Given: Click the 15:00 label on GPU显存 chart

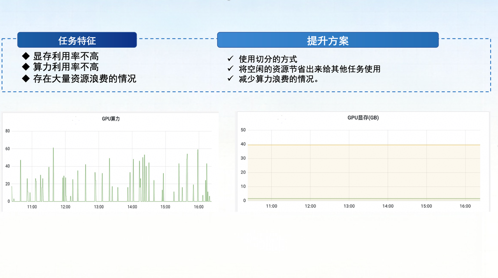Looking at the screenshot, I should click(x=426, y=206).
